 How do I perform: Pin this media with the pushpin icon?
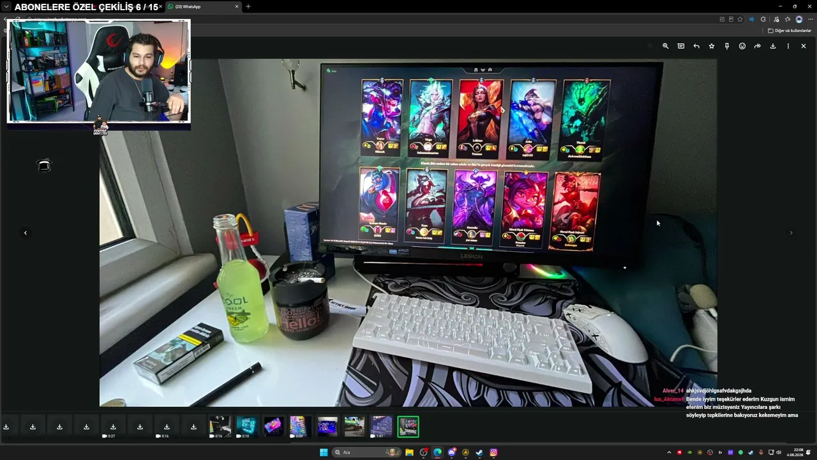[x=727, y=46]
